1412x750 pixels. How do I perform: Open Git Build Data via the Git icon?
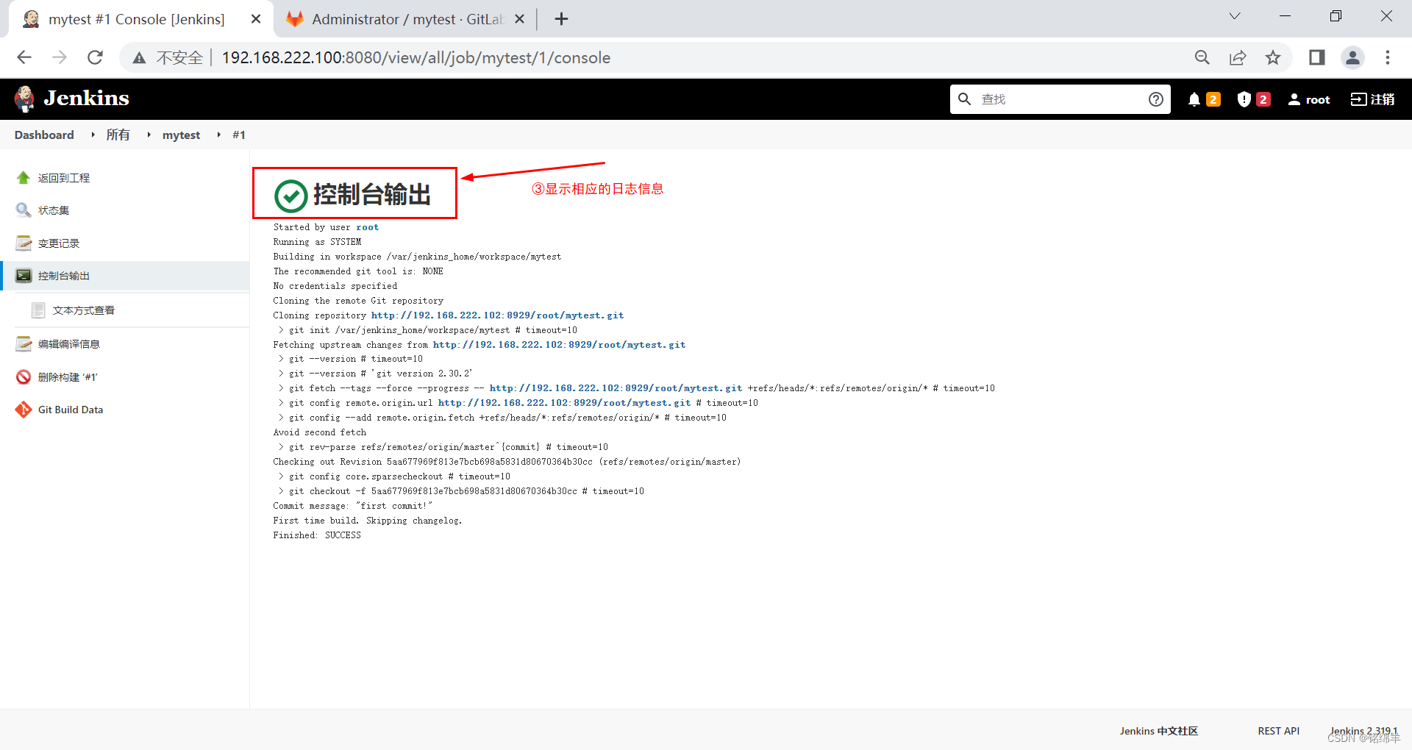23,410
